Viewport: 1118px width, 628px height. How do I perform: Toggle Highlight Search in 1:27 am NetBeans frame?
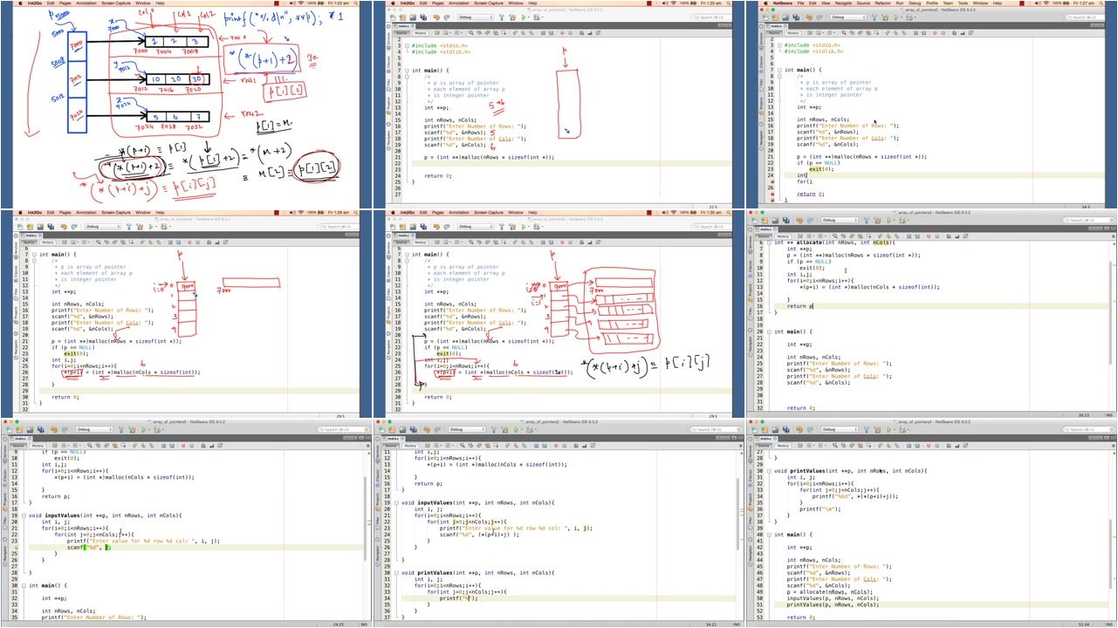point(868,33)
